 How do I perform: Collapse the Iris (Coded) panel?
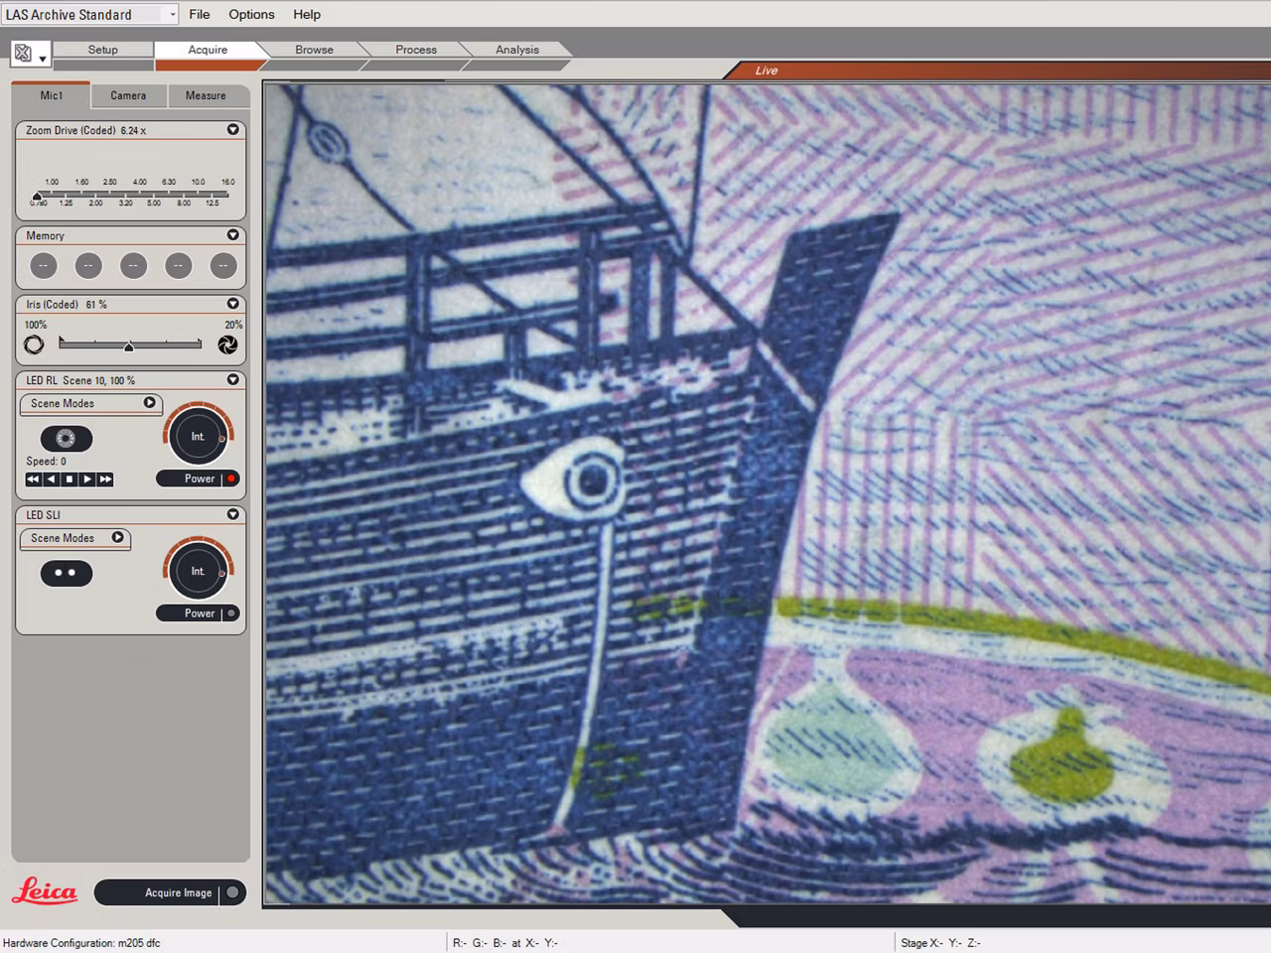[232, 304]
